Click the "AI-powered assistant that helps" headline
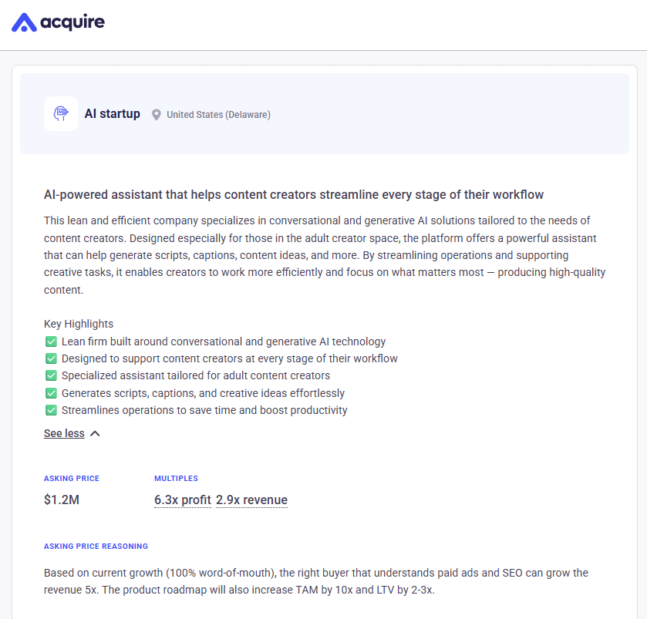Screen dimensions: 647x619 click(x=294, y=195)
